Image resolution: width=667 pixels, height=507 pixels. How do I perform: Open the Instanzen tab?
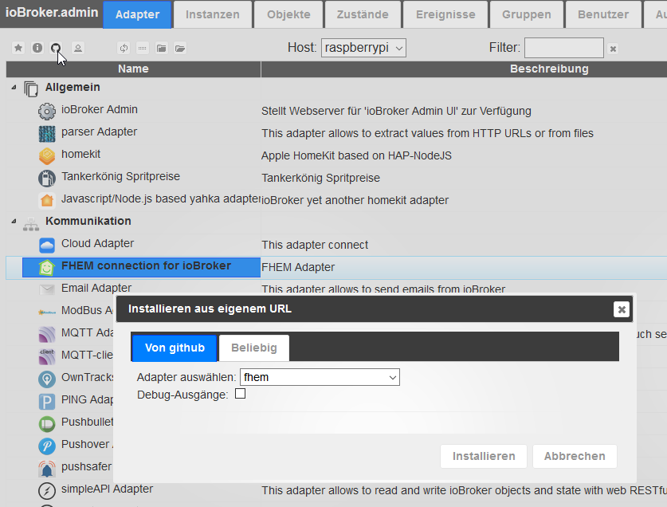click(x=212, y=14)
